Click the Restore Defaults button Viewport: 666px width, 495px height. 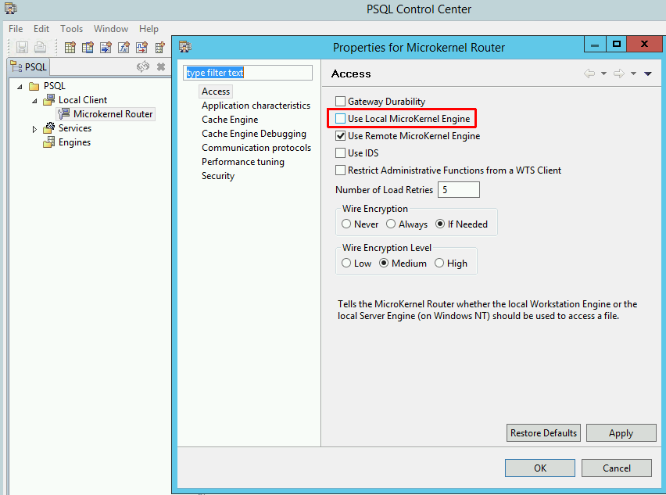pos(543,433)
